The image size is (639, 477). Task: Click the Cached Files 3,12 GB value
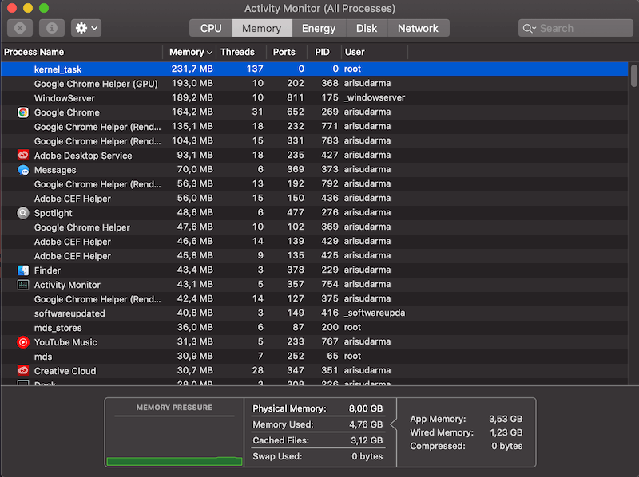click(x=367, y=440)
